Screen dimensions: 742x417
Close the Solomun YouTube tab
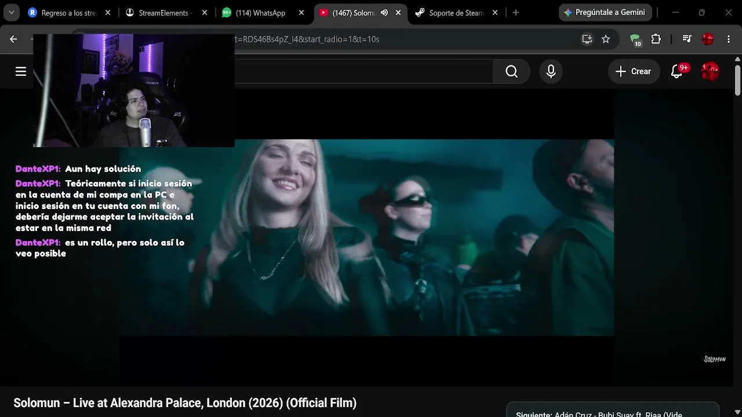tap(398, 13)
